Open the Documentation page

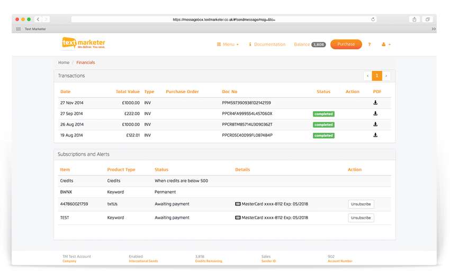pyautogui.click(x=267, y=44)
